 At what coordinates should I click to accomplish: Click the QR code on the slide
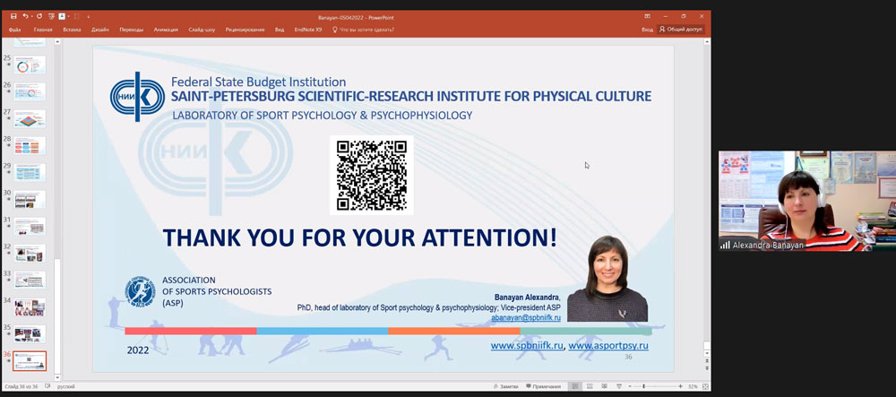pos(372,176)
